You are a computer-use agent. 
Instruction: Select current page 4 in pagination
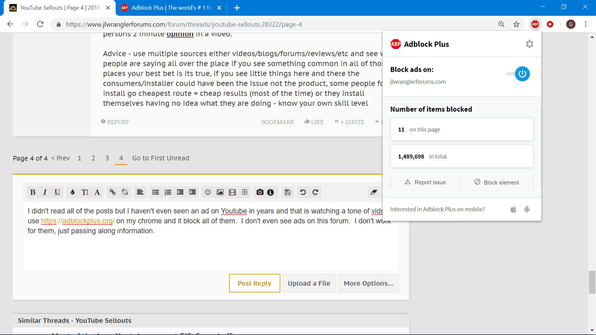pyautogui.click(x=121, y=158)
